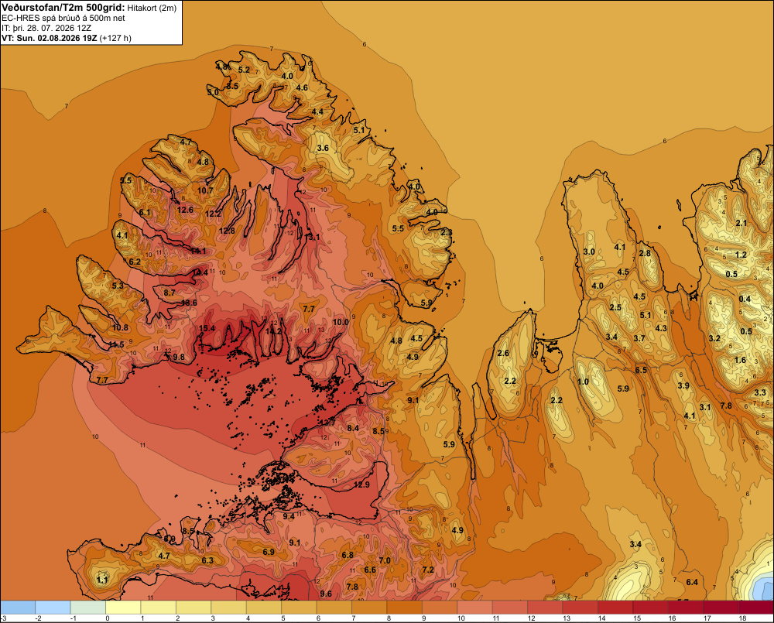Click the forecast lead '(+127 h)' text
This screenshot has width=774, height=623.
115,38
